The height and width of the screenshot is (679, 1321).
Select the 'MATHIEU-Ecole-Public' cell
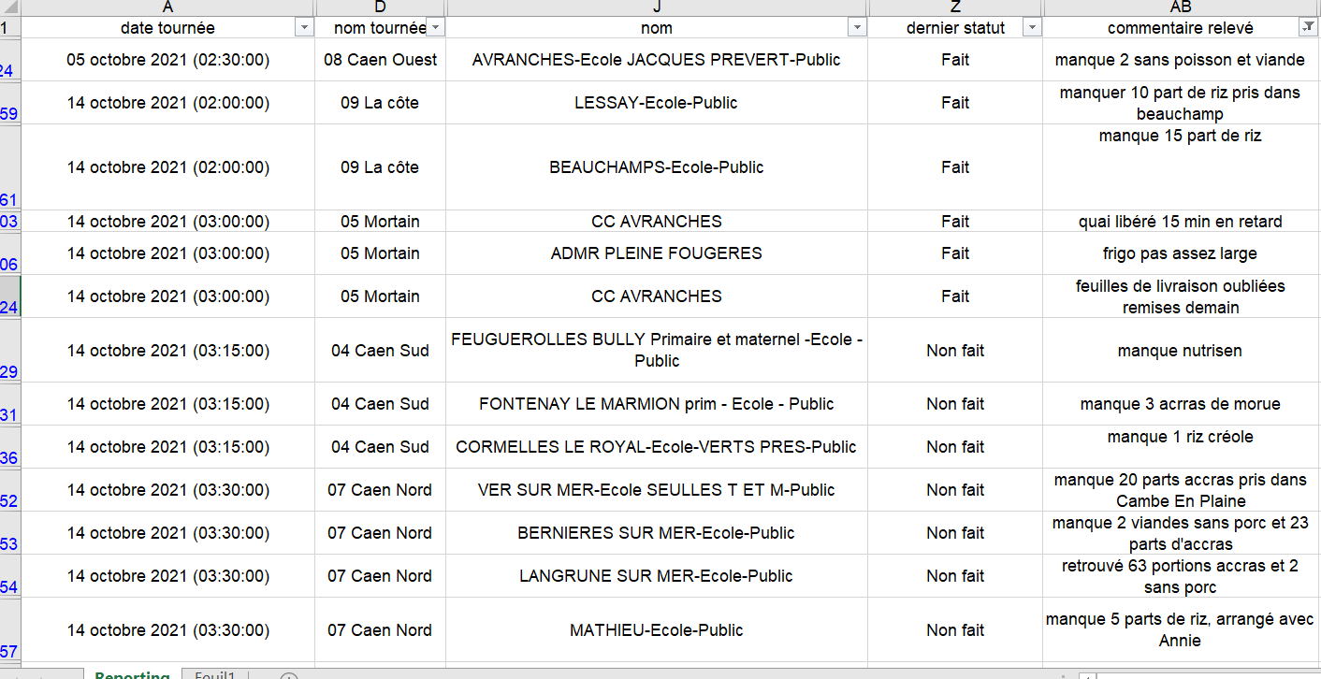click(x=657, y=630)
